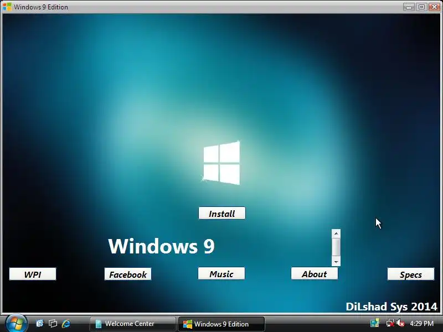This screenshot has width=443, height=332.
Task: Click the muted volume tray icon
Action: click(x=400, y=323)
